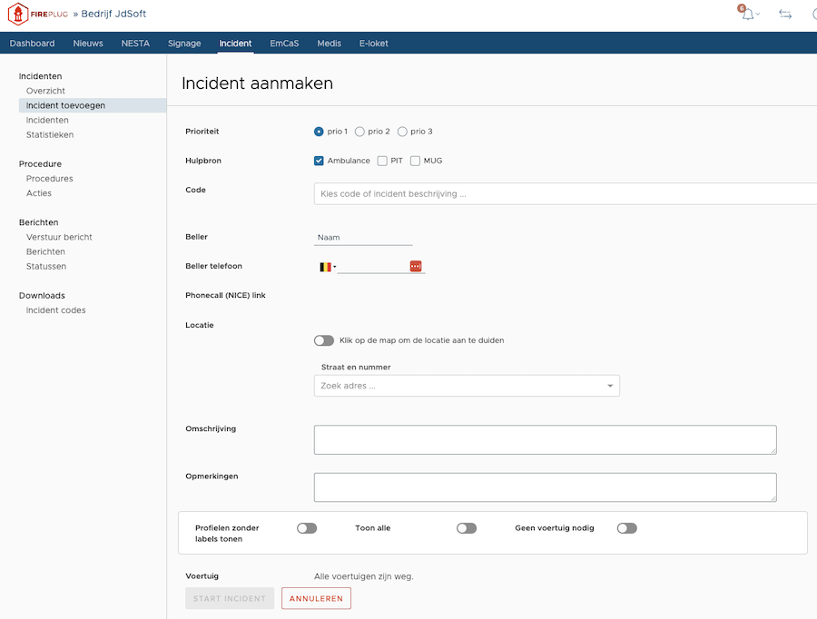This screenshot has height=619, width=817.
Task: Toggle 'Geen voertuig nodig' switch
Action: click(626, 528)
